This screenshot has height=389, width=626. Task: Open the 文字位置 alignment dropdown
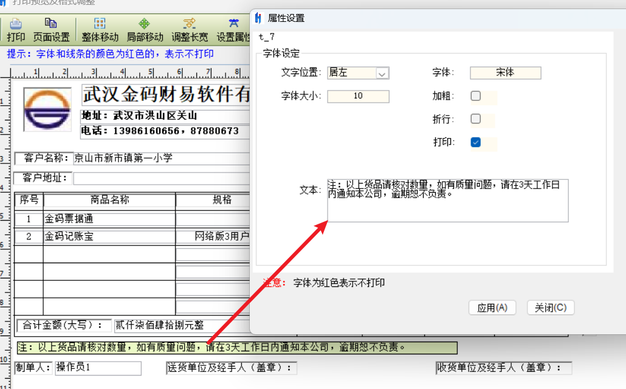[381, 72]
